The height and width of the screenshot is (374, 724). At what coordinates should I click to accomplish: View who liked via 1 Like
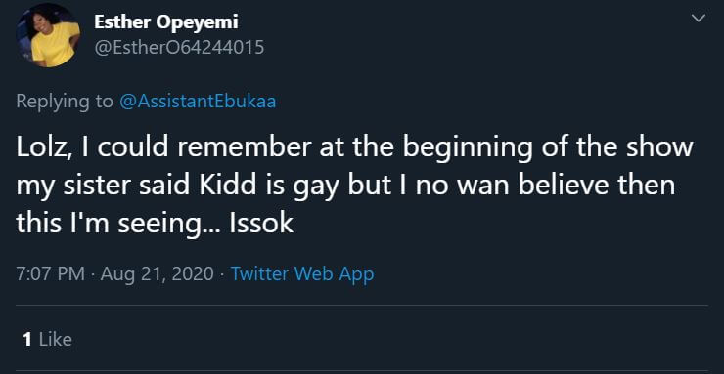(47, 340)
